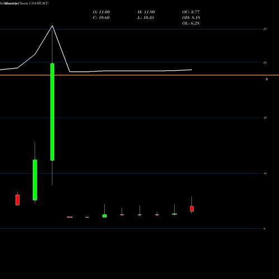The width and height of the screenshot is (279, 279).
Task: Click the close price value C: 10.60
Action: point(101,18)
